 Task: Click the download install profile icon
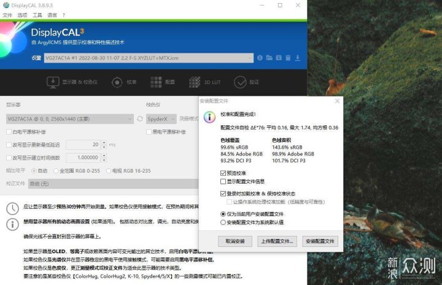pyautogui.click(x=297, y=58)
